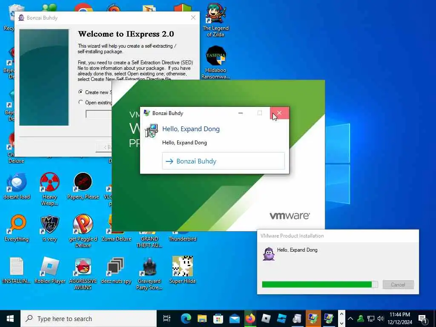
Task: Open Roblox Studio blue taskbar icon
Action: coord(282,318)
